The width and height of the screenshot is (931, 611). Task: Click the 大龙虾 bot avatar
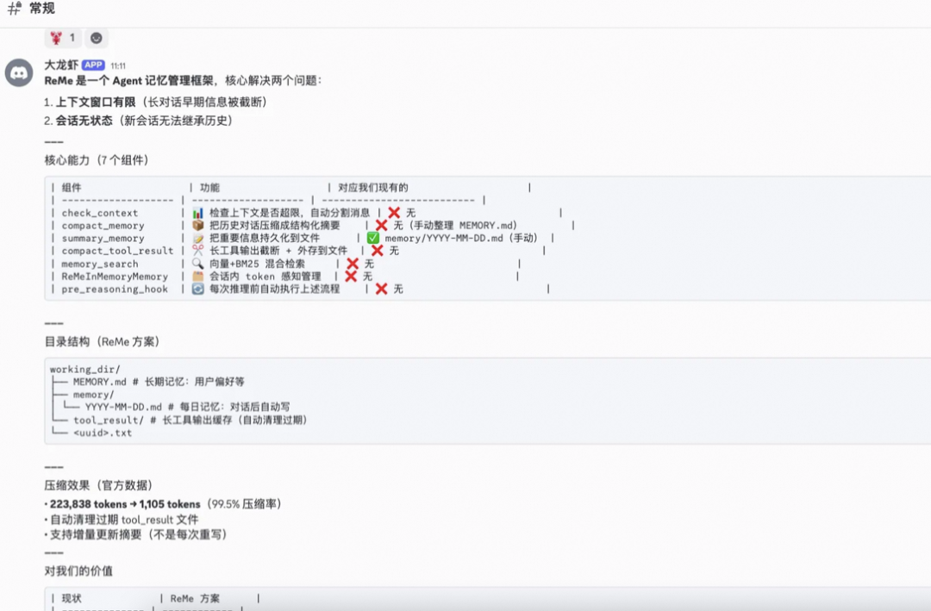[x=19, y=72]
